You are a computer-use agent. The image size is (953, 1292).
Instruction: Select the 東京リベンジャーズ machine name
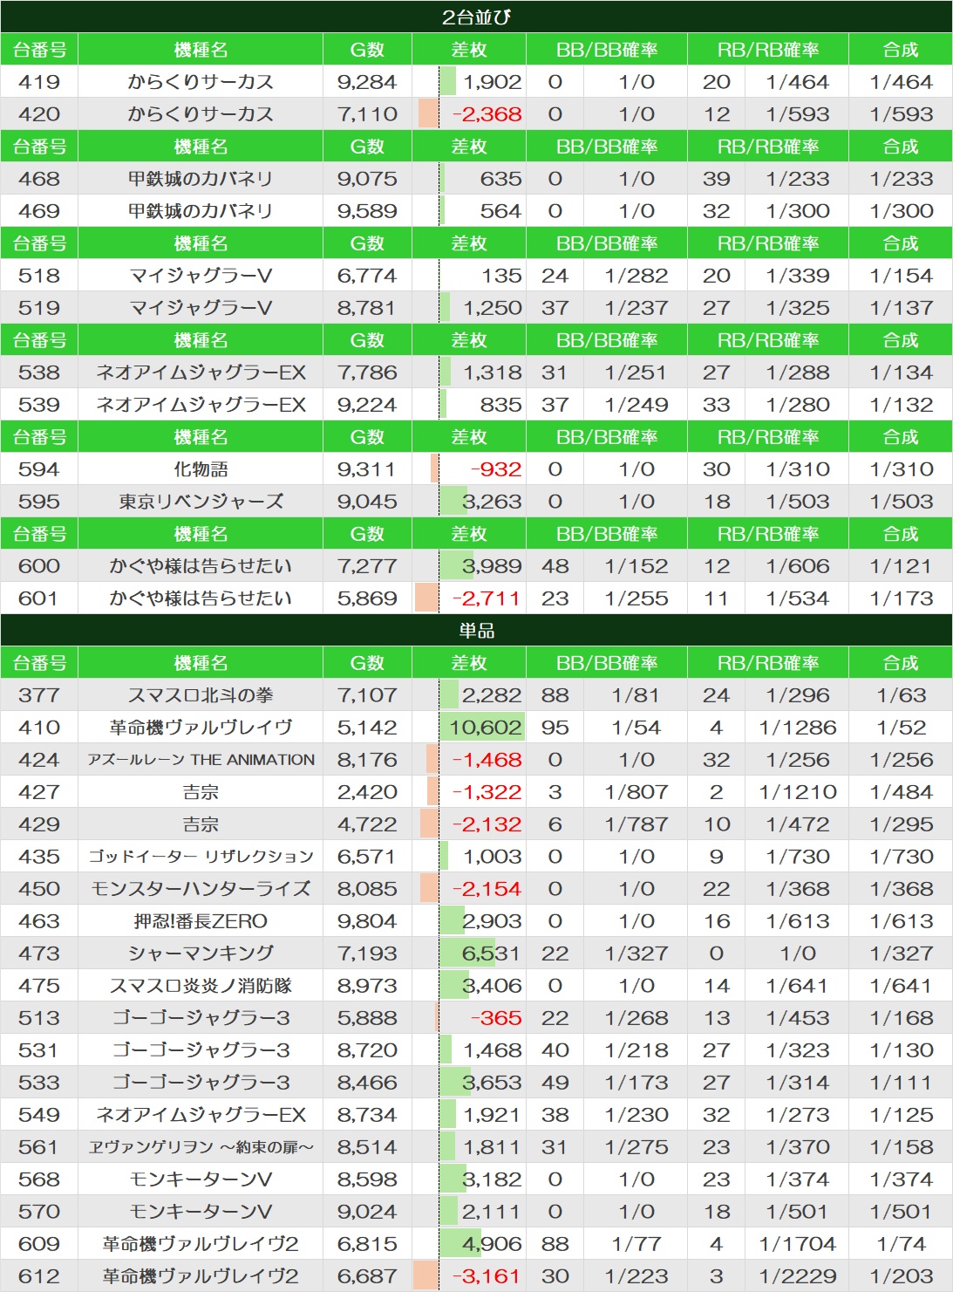tap(201, 502)
